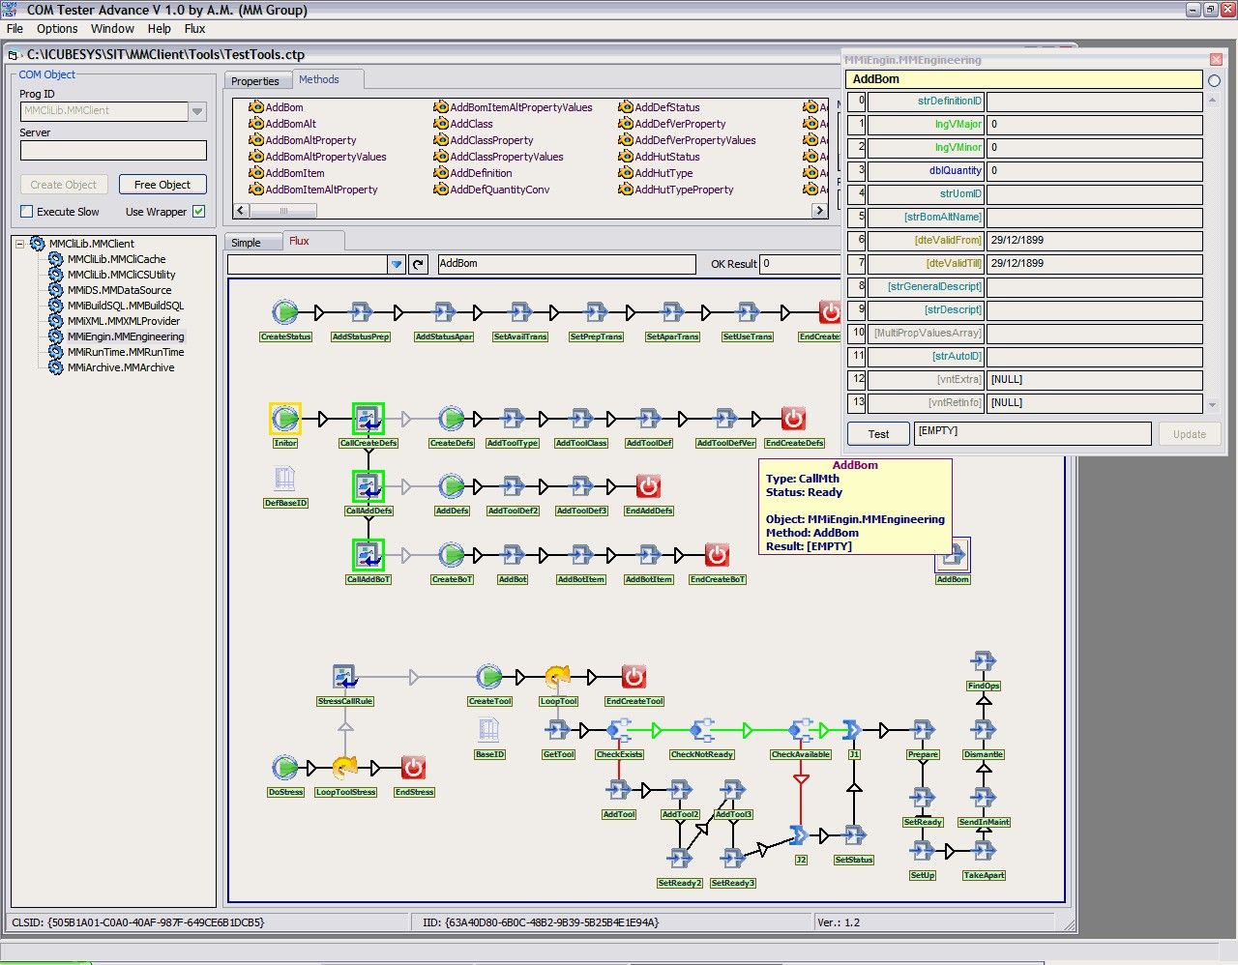The image size is (1238, 965).
Task: Select MMiArchive.MMArchive tree item
Action: tap(121, 367)
